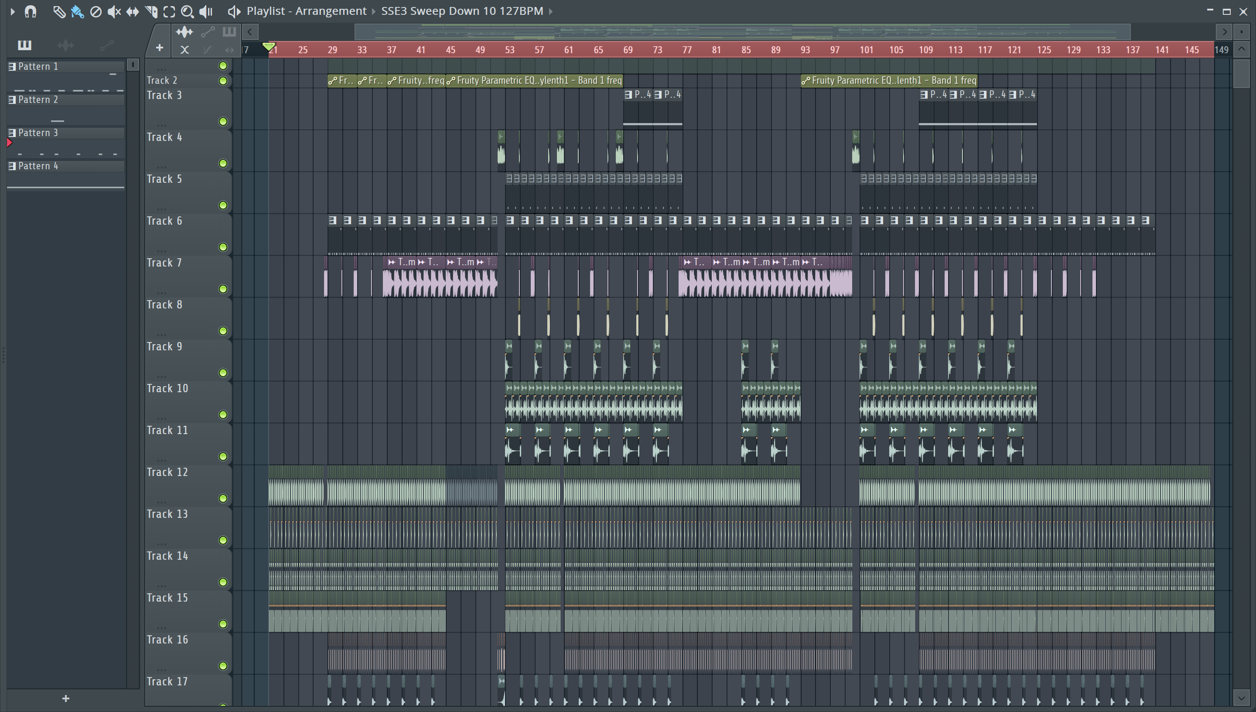Image resolution: width=1256 pixels, height=712 pixels.
Task: Select the Track 17 header
Action: [x=188, y=691]
